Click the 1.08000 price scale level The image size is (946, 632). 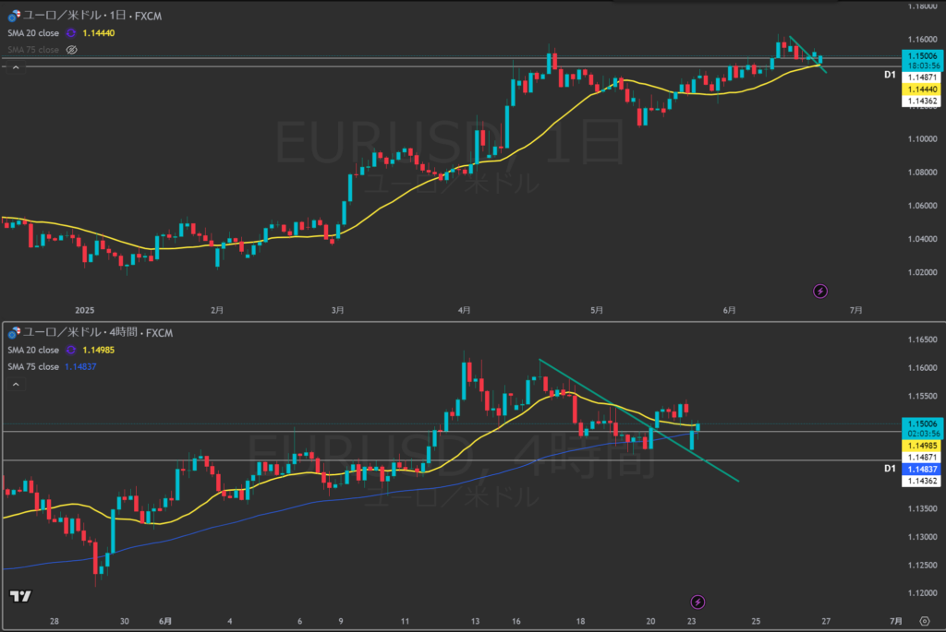[923, 173]
